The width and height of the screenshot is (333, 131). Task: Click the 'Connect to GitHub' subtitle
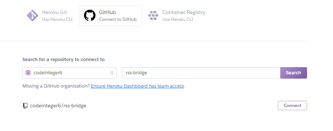(118, 19)
